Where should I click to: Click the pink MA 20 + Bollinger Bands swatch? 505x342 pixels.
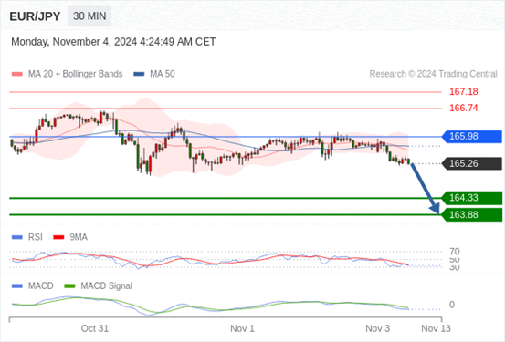click(x=17, y=74)
